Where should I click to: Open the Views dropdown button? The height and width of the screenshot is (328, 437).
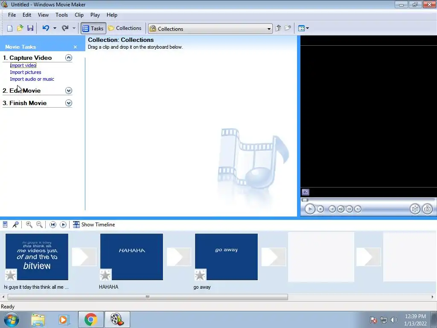click(303, 28)
